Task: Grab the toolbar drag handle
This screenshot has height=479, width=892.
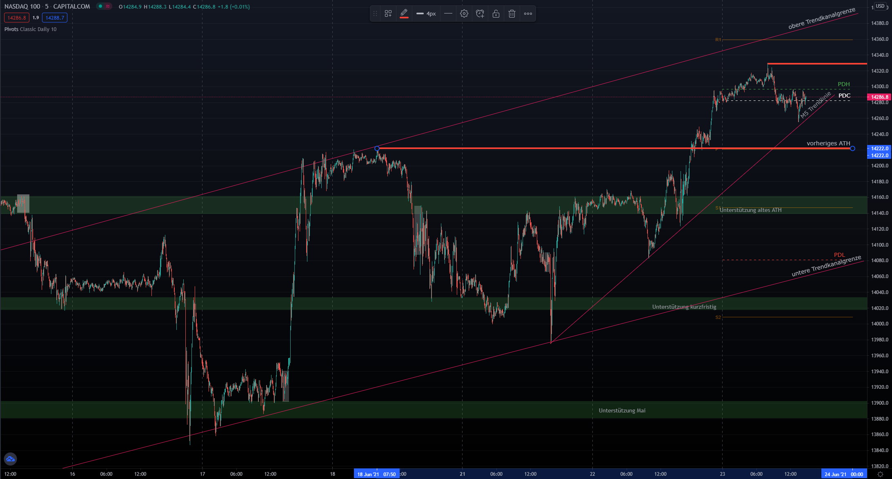Action: point(375,14)
